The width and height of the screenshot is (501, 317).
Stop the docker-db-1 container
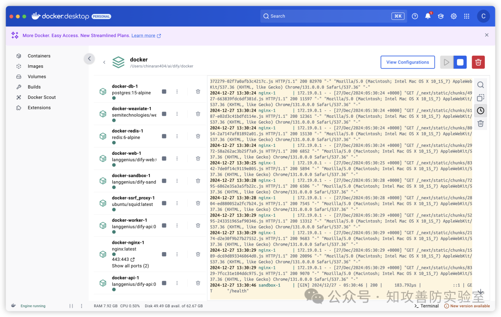[164, 92]
